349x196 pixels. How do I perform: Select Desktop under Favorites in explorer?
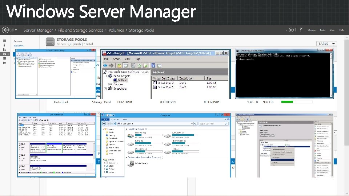(112, 135)
